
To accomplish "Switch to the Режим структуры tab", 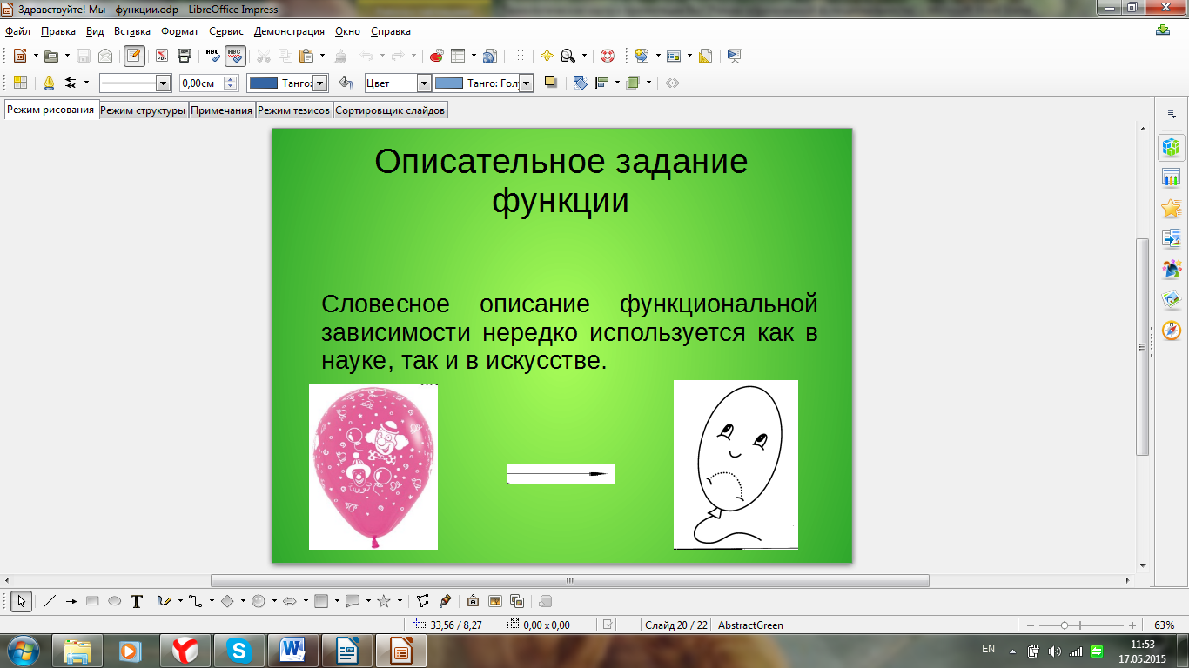I will point(143,110).
